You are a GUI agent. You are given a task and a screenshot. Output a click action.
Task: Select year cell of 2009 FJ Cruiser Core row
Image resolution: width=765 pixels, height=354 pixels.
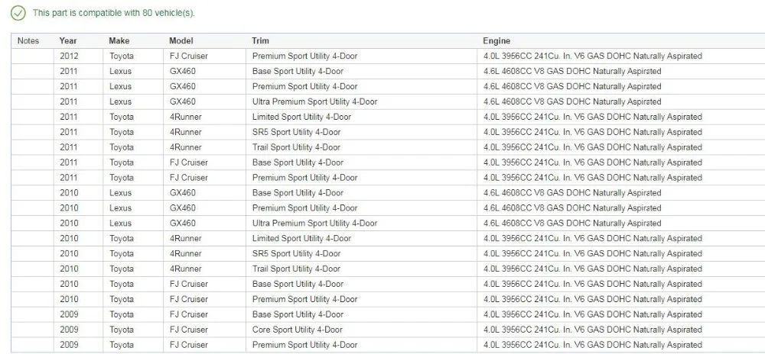click(x=70, y=329)
